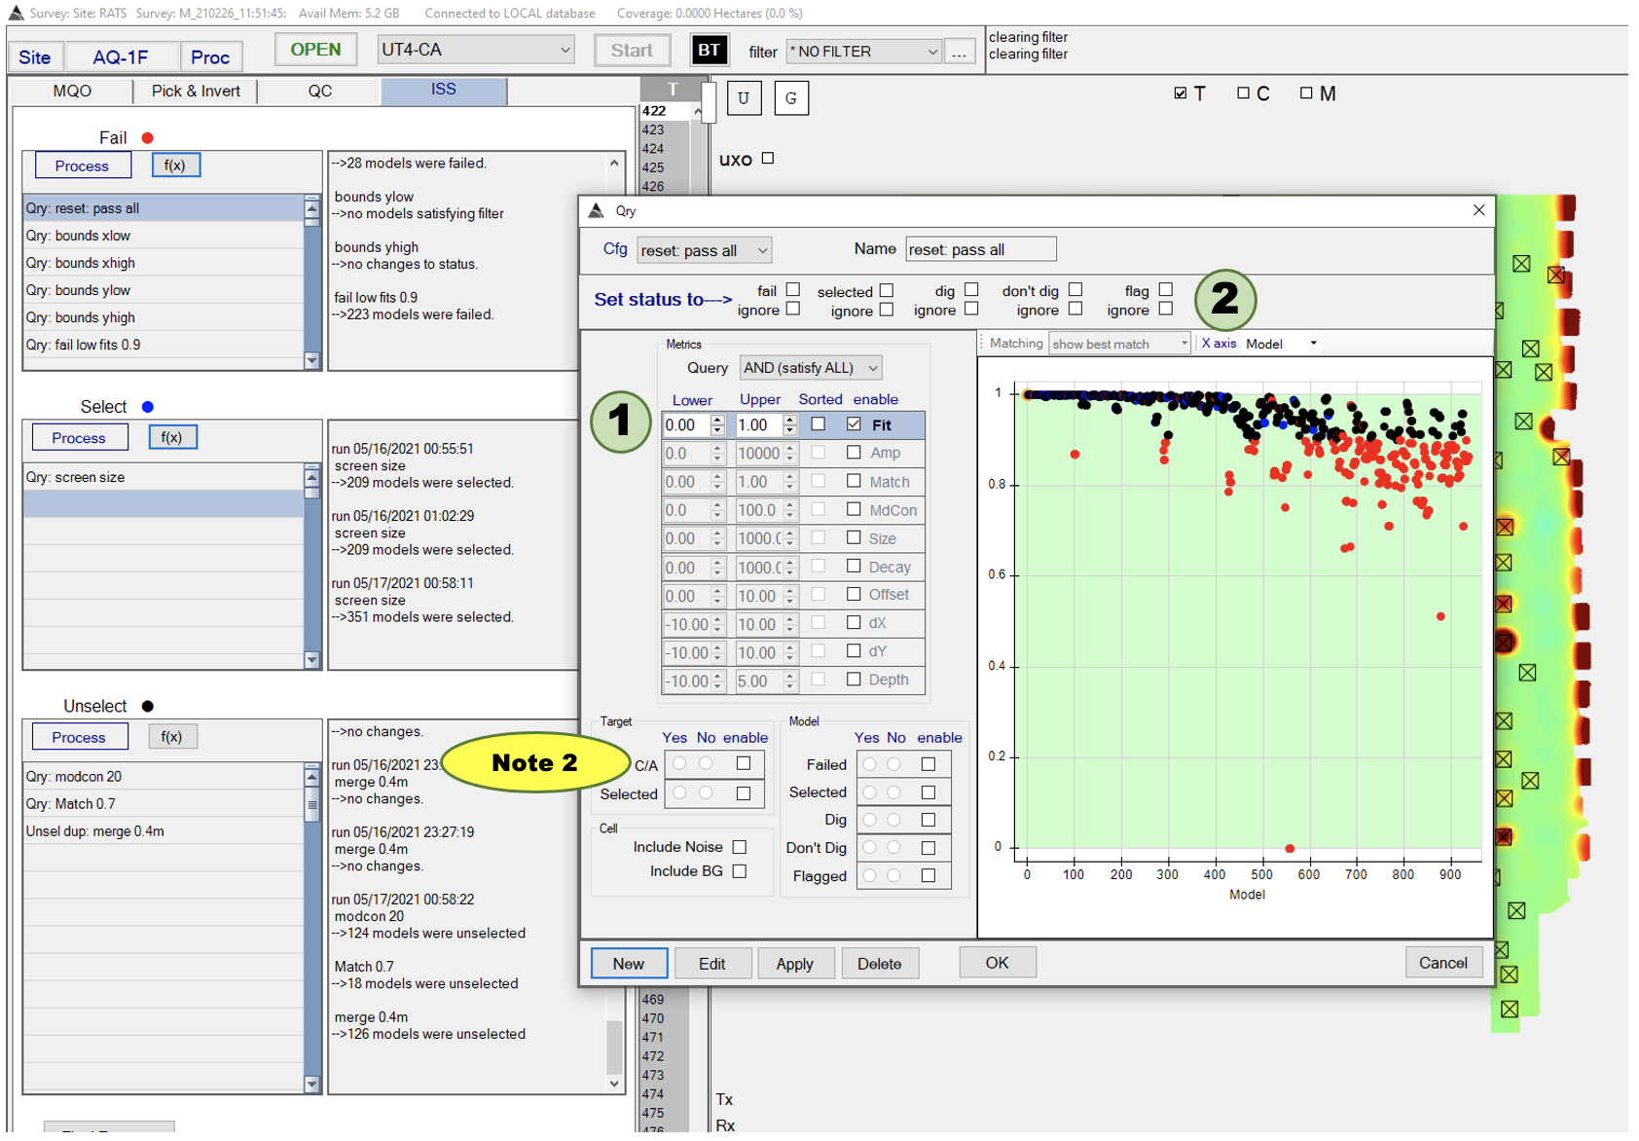
Task: Click the Qry dialog title icon
Action: pyautogui.click(x=597, y=210)
